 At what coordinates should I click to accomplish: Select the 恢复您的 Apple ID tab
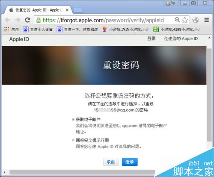pos(37,10)
